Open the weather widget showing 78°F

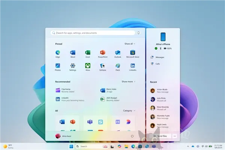(8, 146)
